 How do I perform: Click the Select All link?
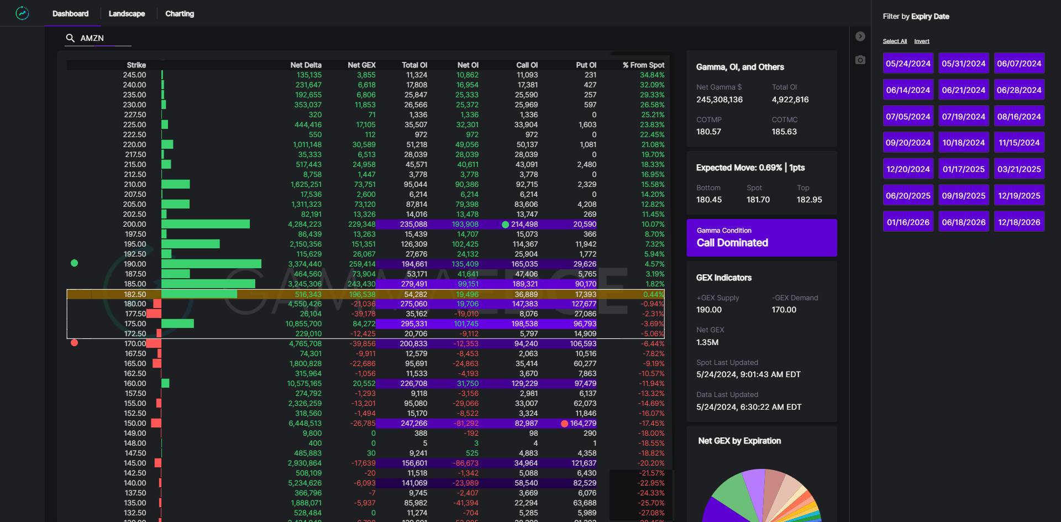point(894,41)
